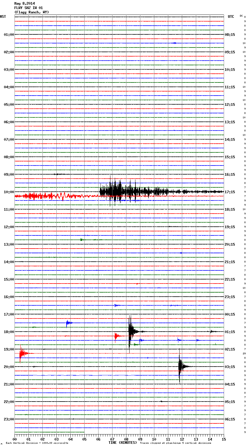
Task: Click the MST time label "19:00"
Action: [9, 349]
